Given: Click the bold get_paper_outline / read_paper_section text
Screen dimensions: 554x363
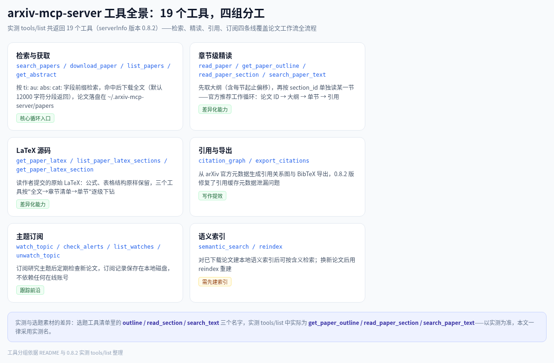Looking at the screenshot, I should (x=391, y=323).
